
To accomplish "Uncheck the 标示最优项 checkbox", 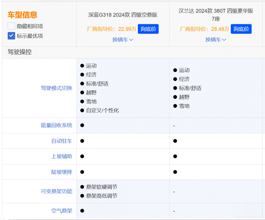I will [11, 36].
